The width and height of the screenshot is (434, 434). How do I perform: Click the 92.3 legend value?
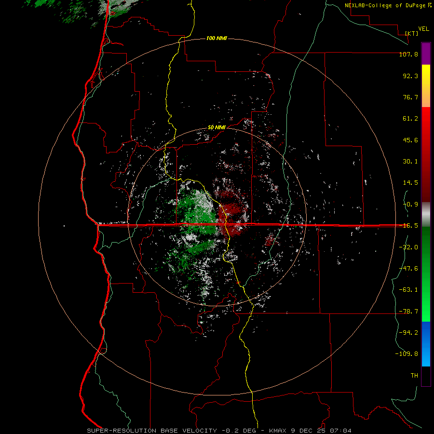point(410,76)
